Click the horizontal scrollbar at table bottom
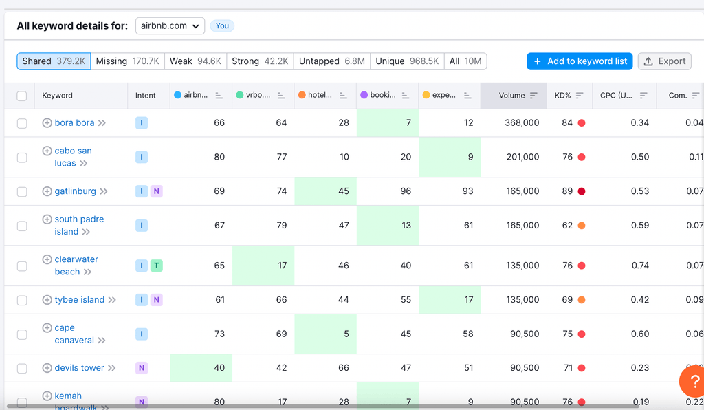Image resolution: width=704 pixels, height=410 pixels. [x=323, y=407]
